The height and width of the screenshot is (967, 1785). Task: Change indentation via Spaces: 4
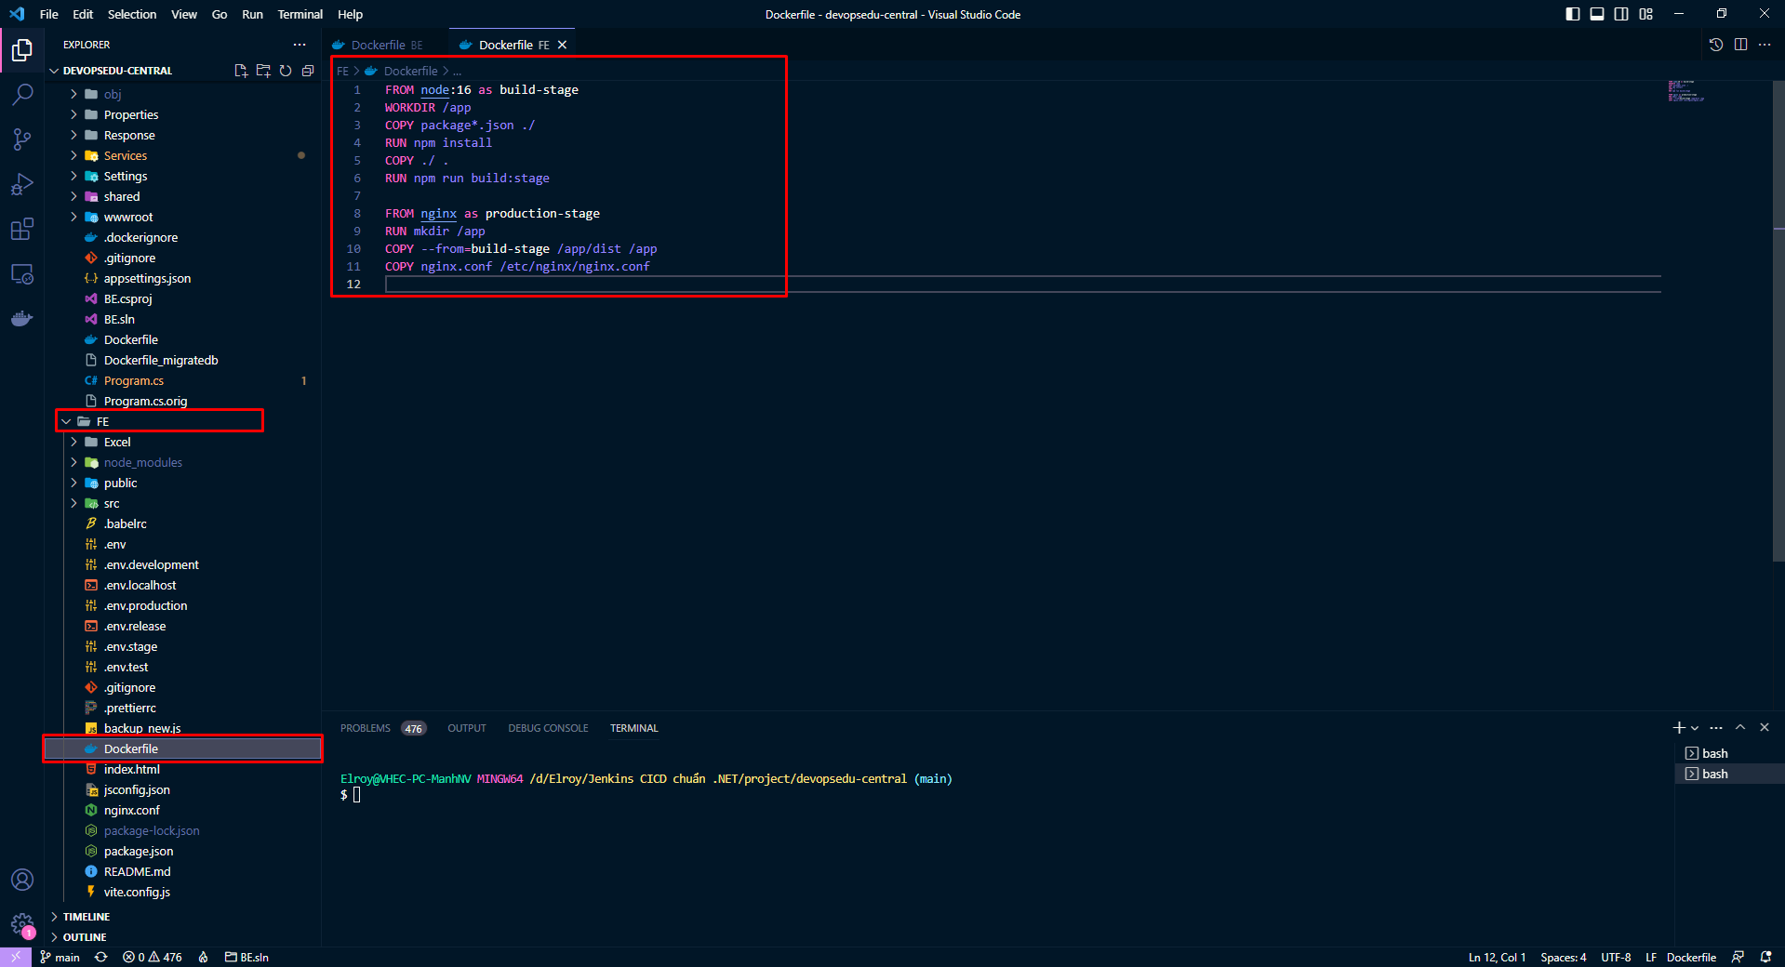coord(1563,957)
